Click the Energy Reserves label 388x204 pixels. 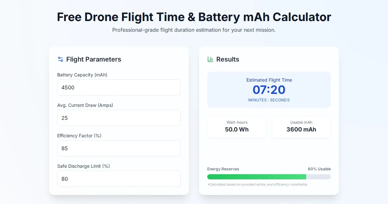(223, 169)
